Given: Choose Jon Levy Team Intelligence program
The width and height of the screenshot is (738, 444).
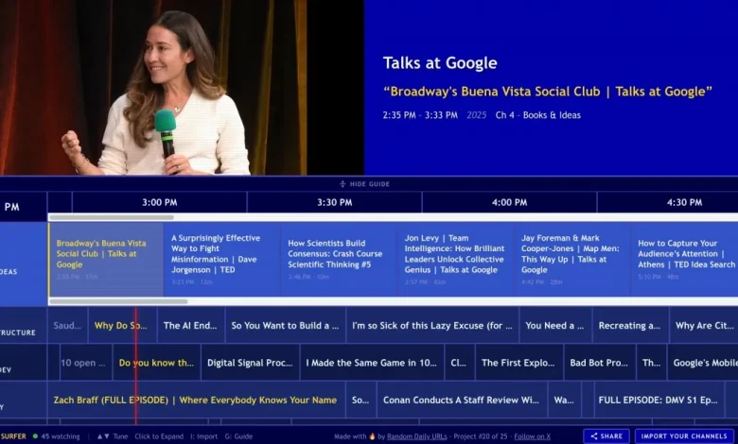Looking at the screenshot, I should (x=456, y=260).
